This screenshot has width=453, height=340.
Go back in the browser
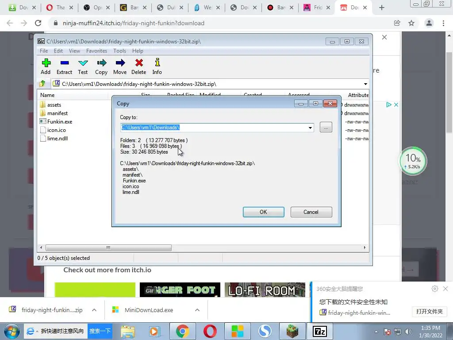pos(10,23)
